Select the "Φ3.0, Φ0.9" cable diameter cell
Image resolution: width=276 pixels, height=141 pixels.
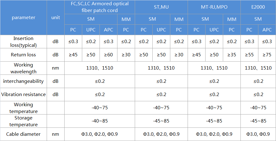pos(258,134)
